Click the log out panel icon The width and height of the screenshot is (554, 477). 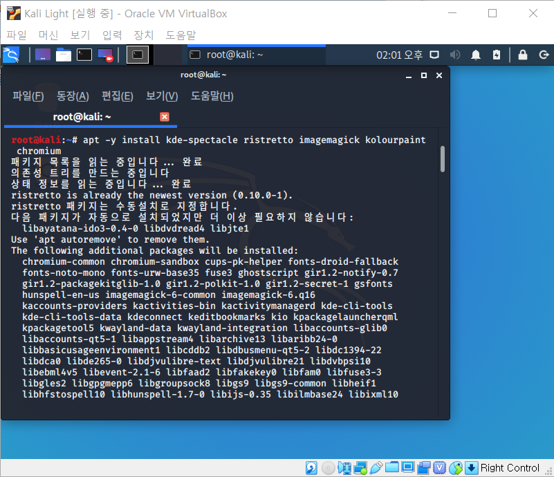point(544,55)
